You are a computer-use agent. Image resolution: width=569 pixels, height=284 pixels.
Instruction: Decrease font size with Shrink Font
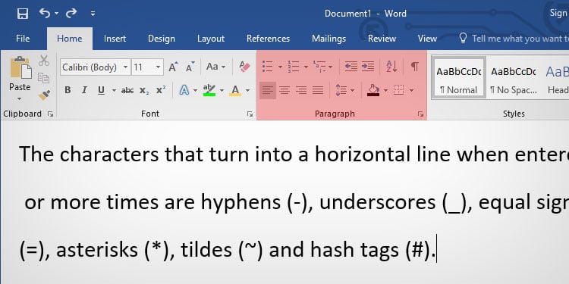coord(190,67)
